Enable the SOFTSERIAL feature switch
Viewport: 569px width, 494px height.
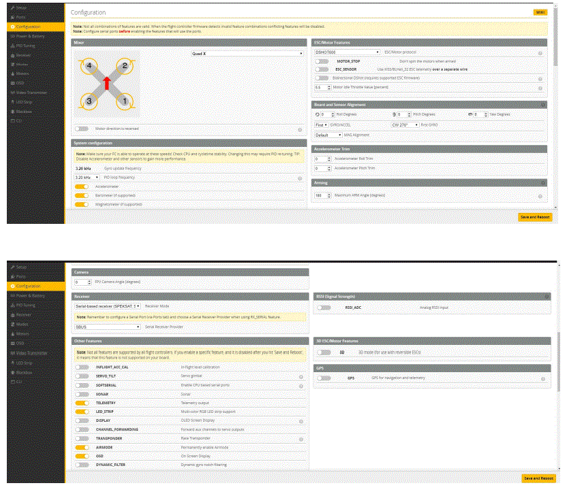(82, 385)
